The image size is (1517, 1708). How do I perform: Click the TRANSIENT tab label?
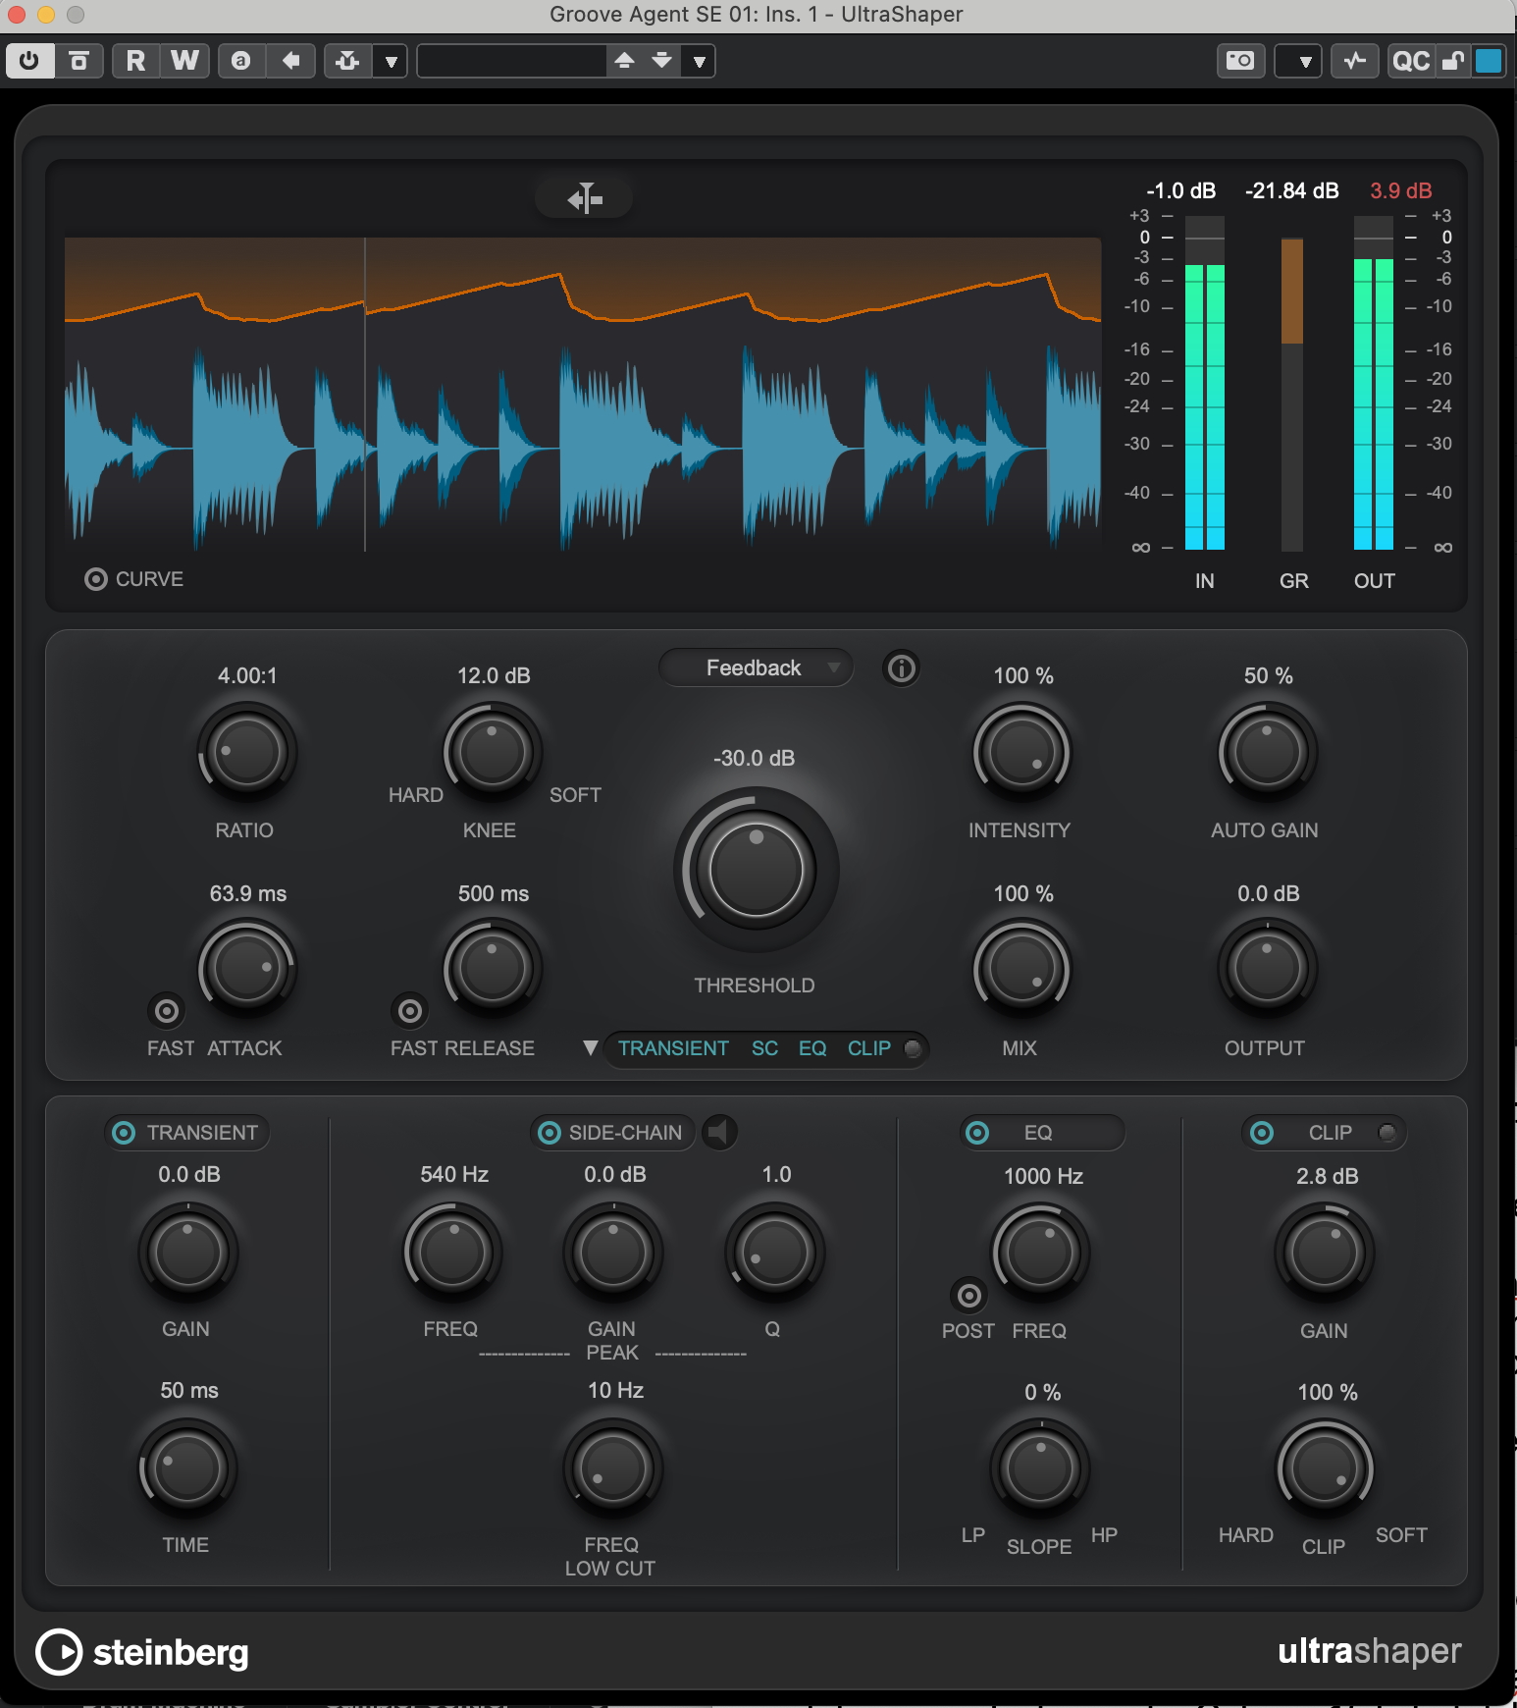(x=673, y=1048)
